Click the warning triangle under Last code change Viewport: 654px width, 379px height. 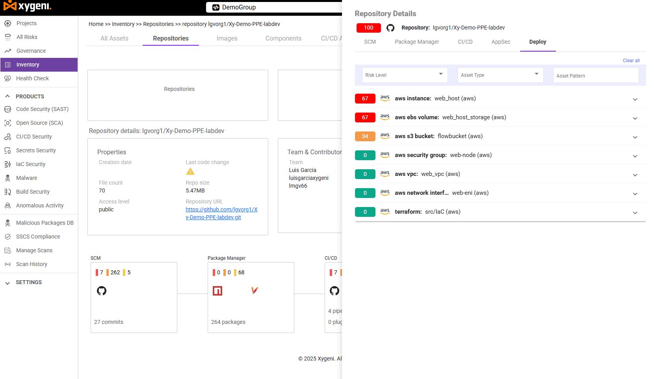pyautogui.click(x=190, y=171)
